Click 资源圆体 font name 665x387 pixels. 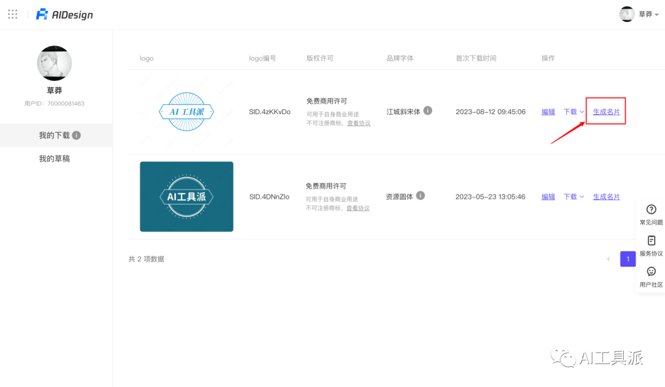(x=400, y=197)
